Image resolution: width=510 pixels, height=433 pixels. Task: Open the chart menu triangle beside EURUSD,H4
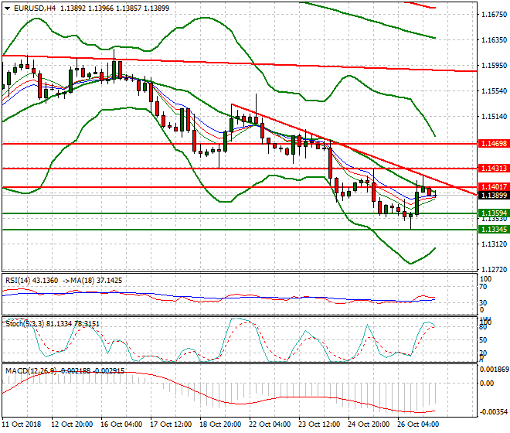tap(7, 9)
